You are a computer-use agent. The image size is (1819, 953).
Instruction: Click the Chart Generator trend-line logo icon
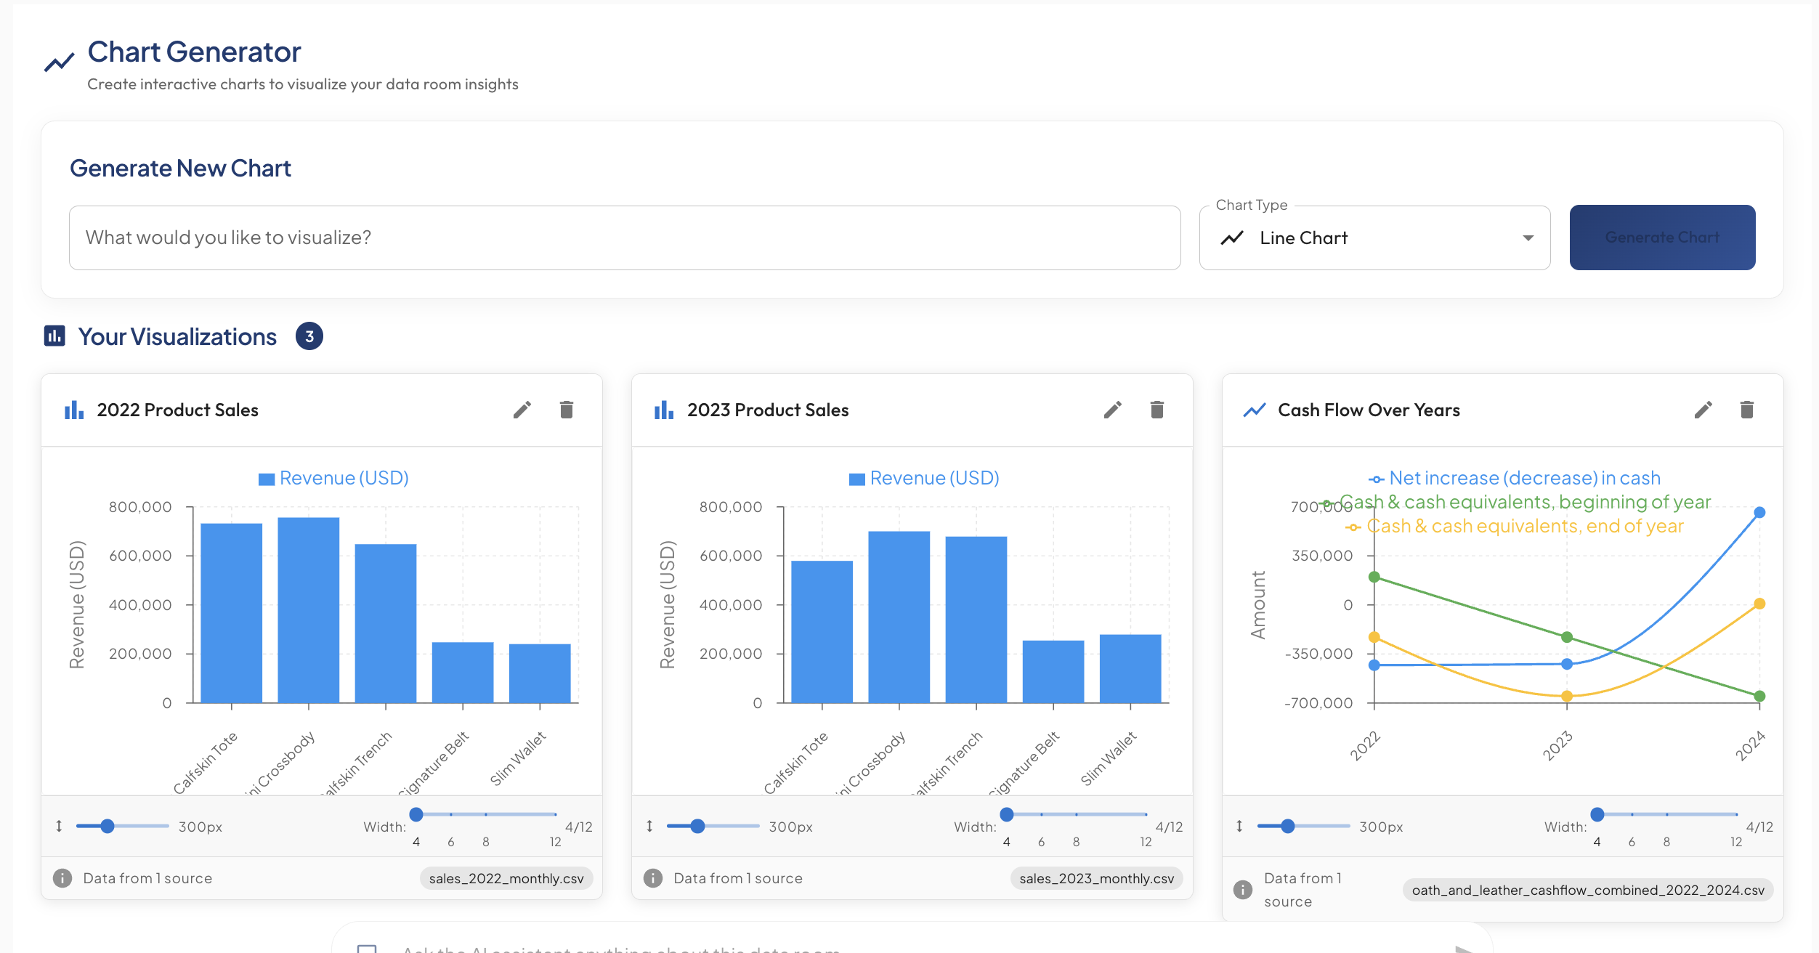tap(60, 62)
